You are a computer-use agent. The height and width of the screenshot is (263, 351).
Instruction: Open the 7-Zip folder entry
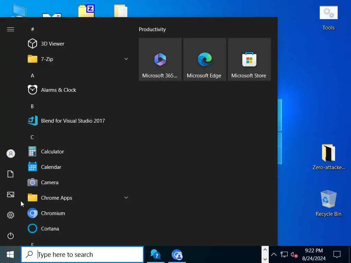(x=78, y=59)
